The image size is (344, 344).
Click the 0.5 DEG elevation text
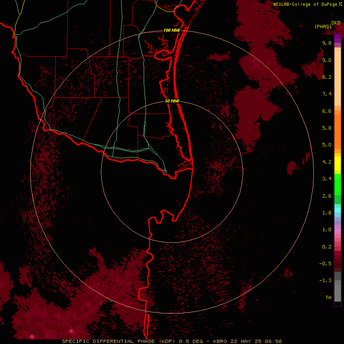[191, 341]
